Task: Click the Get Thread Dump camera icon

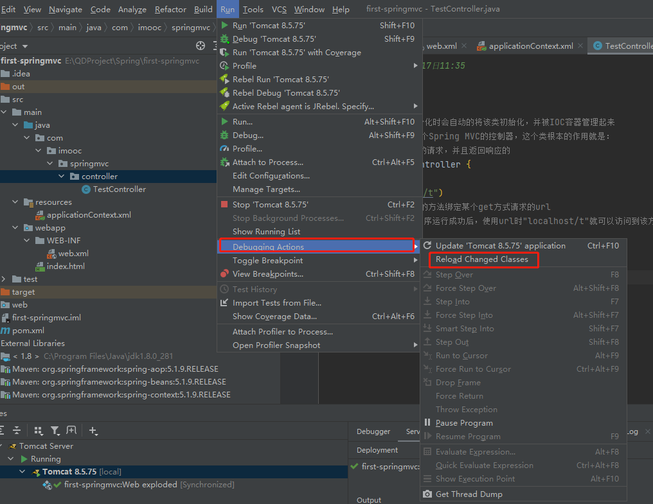Action: (x=427, y=494)
